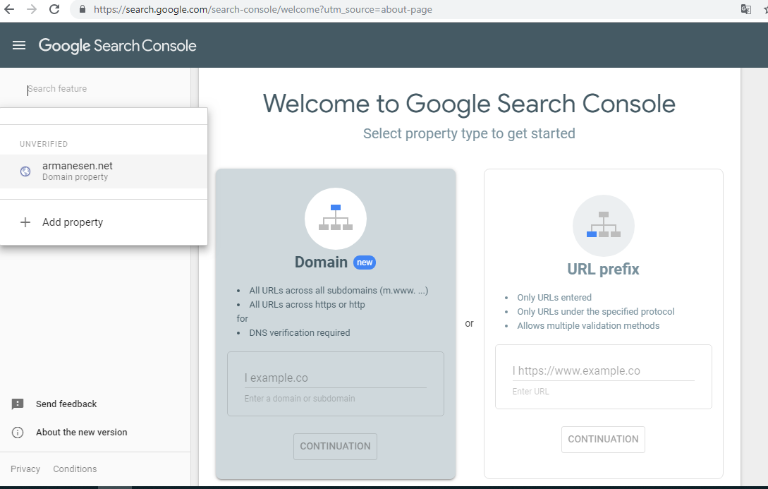Click 'Allows multiple validation methods' text

[x=588, y=326]
